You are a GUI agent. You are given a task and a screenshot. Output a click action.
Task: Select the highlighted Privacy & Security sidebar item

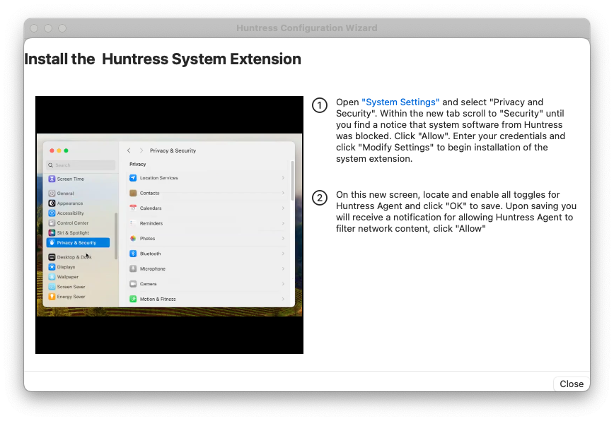point(78,243)
